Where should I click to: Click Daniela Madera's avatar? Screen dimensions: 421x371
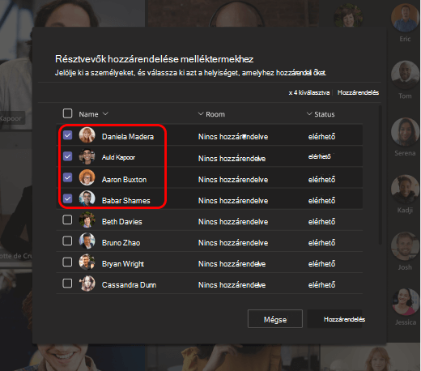pos(87,134)
